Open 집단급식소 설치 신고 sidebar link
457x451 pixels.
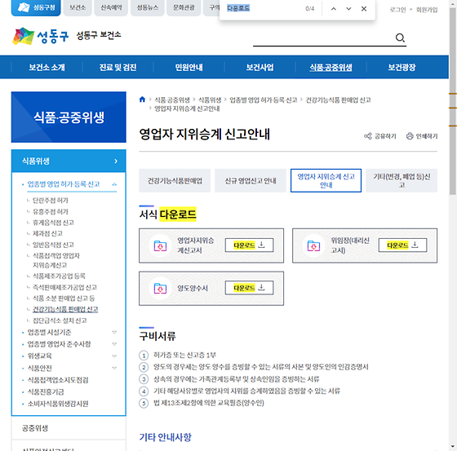pos(60,321)
